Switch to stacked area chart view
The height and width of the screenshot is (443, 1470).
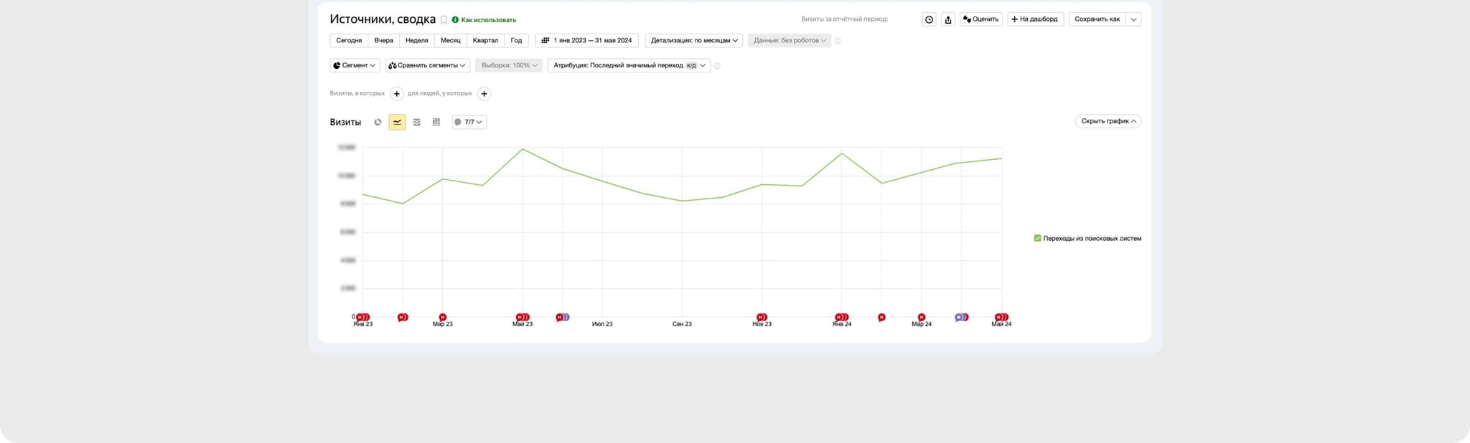click(x=416, y=123)
